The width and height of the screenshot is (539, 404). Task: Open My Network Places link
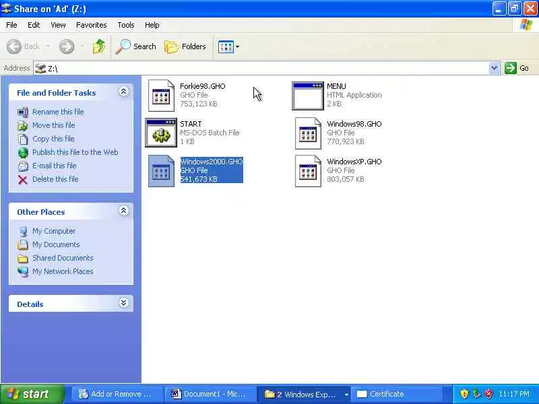(x=63, y=271)
